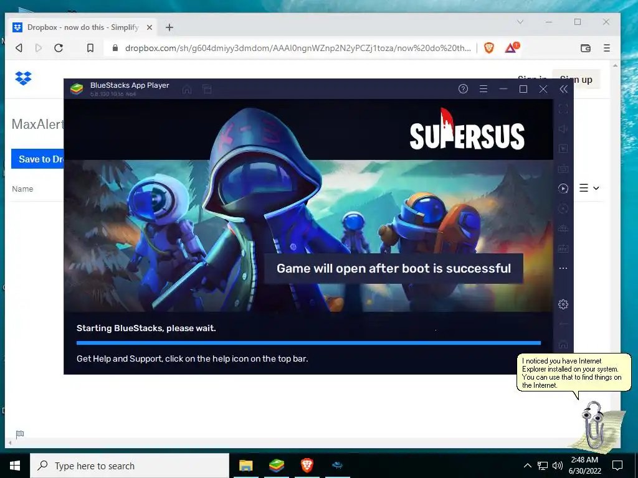The width and height of the screenshot is (638, 478).
Task: Click BlueStacks sidebar home icon
Action: [x=563, y=345]
